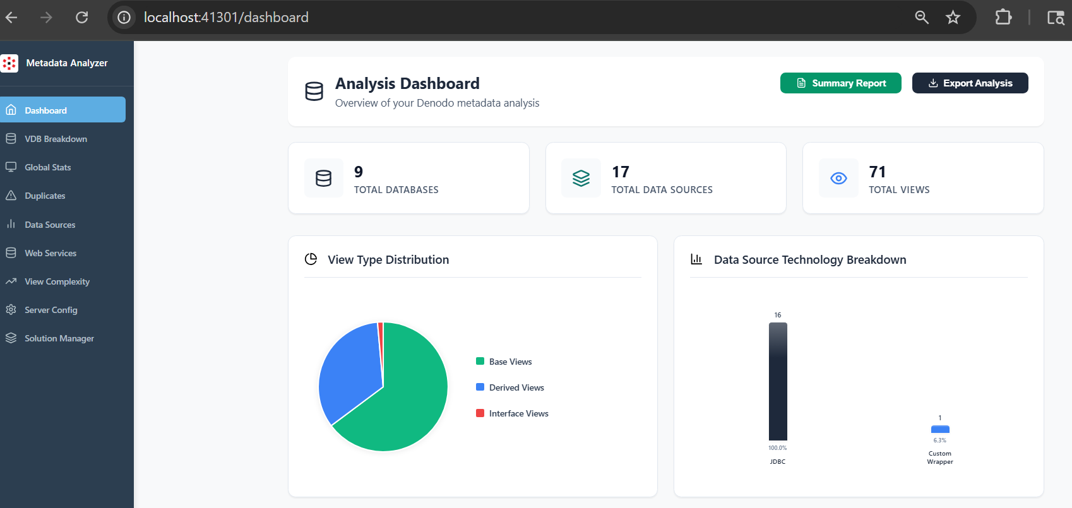The image size is (1072, 508).
Task: Click the blue Custom Wrapper bar
Action: point(940,429)
